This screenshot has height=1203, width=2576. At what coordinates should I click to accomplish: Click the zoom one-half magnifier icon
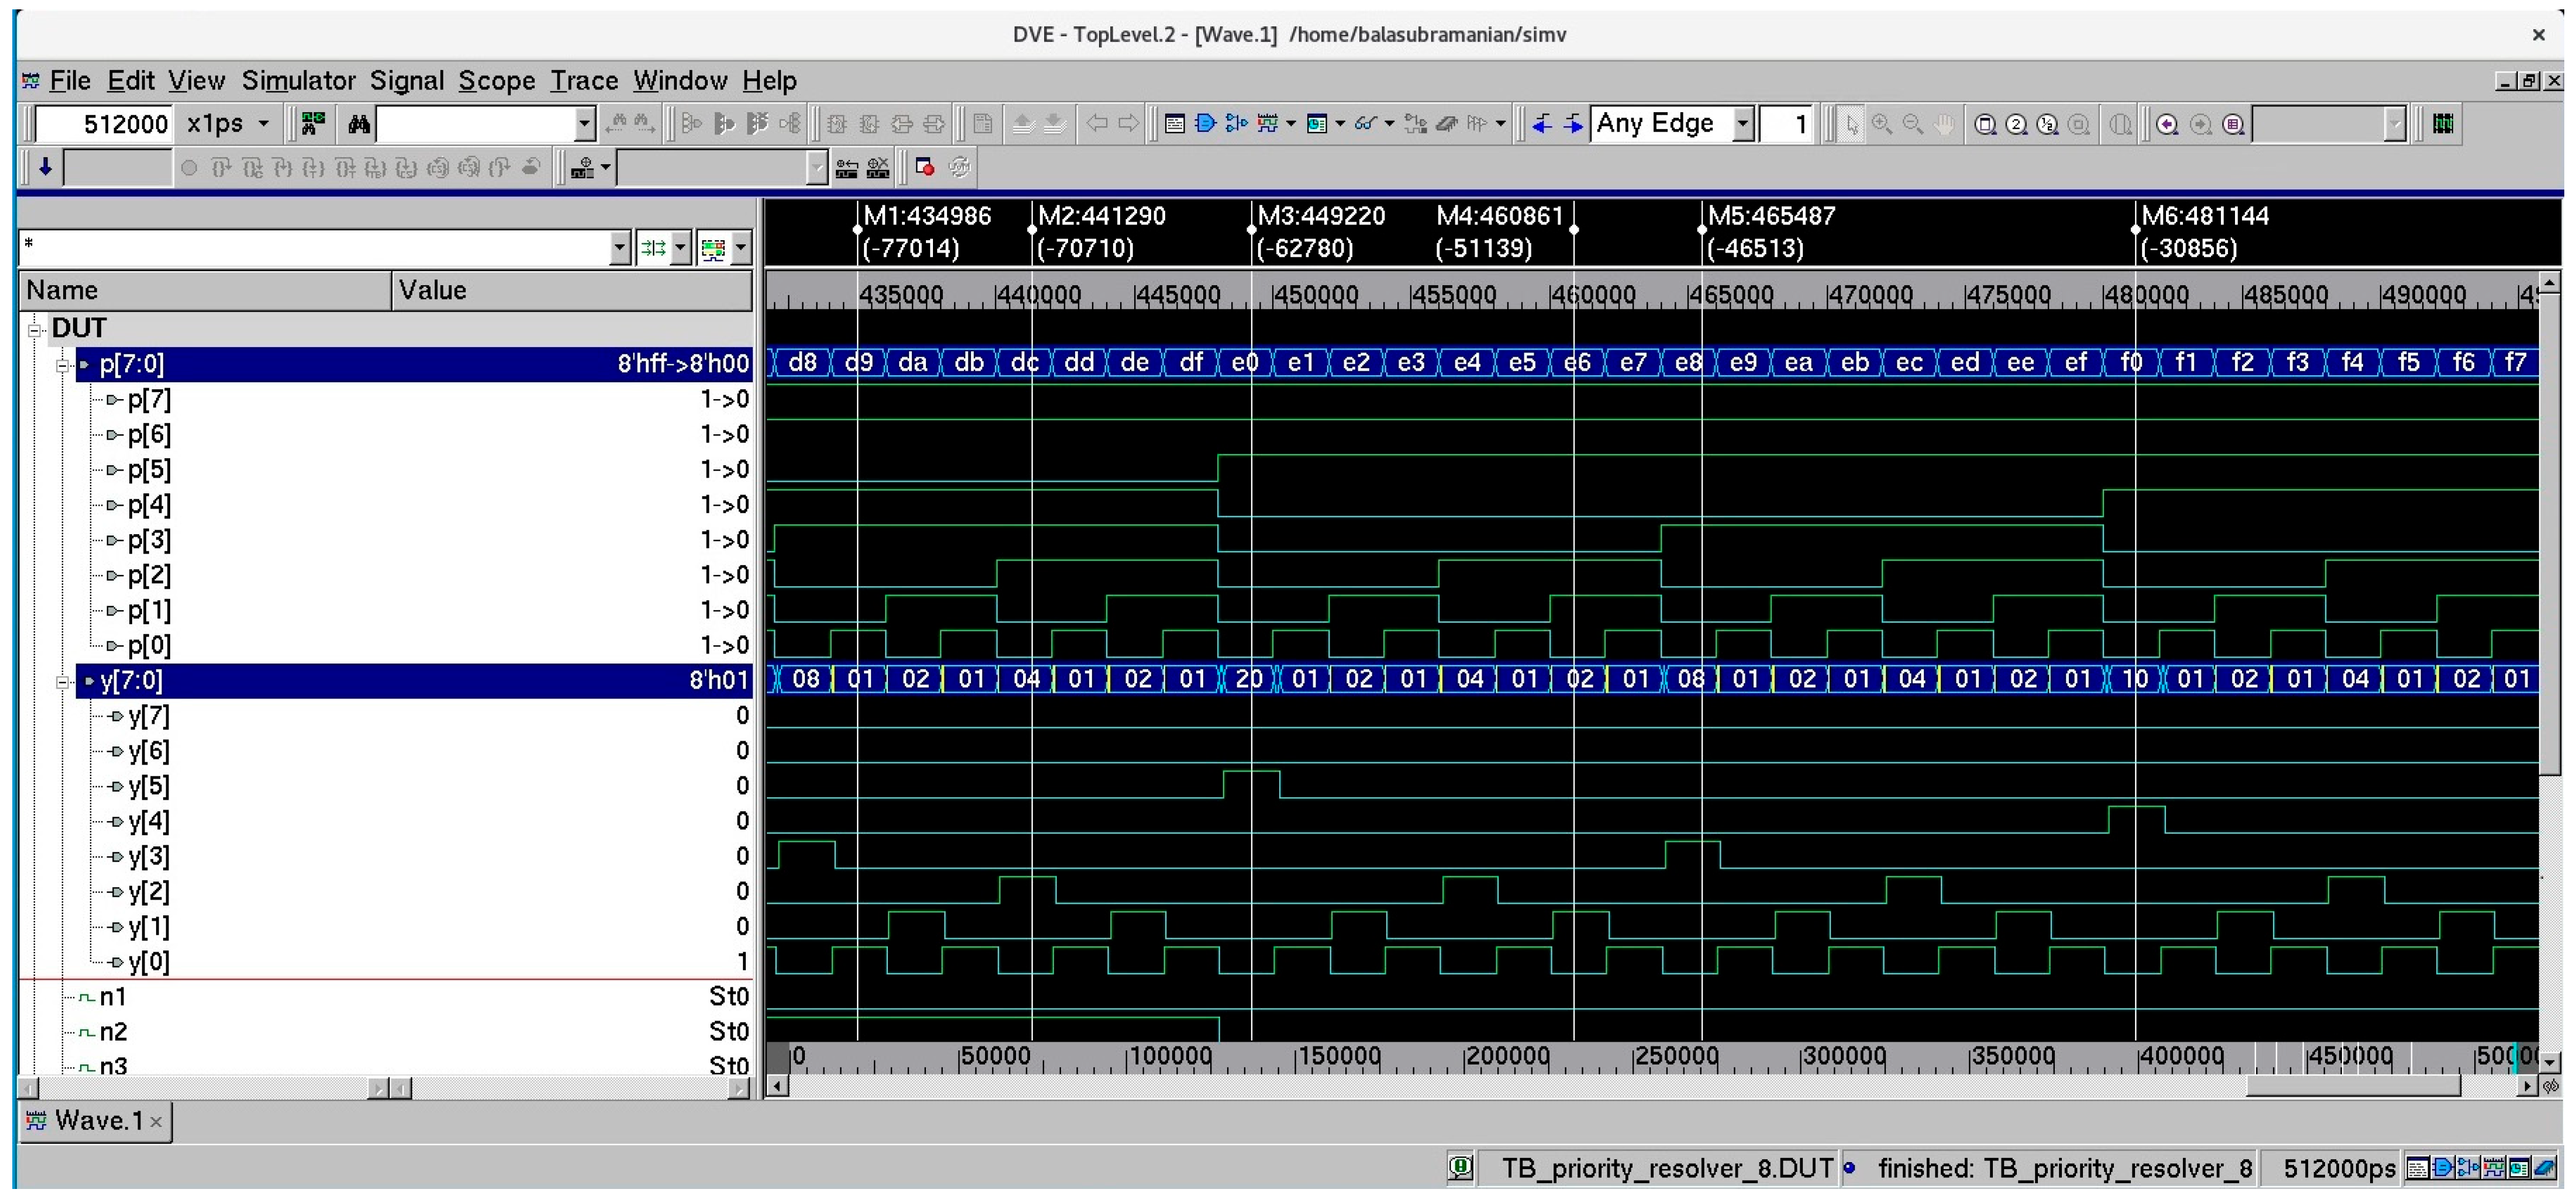2047,125
